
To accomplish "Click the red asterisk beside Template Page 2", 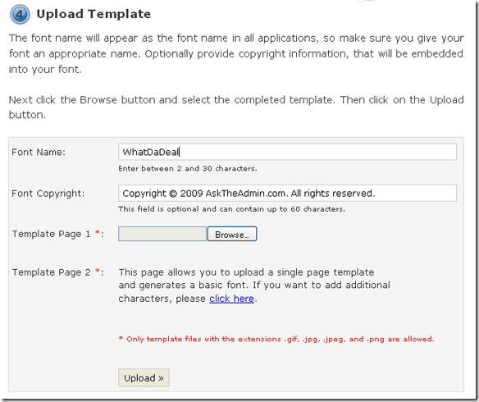I will pyautogui.click(x=98, y=271).
